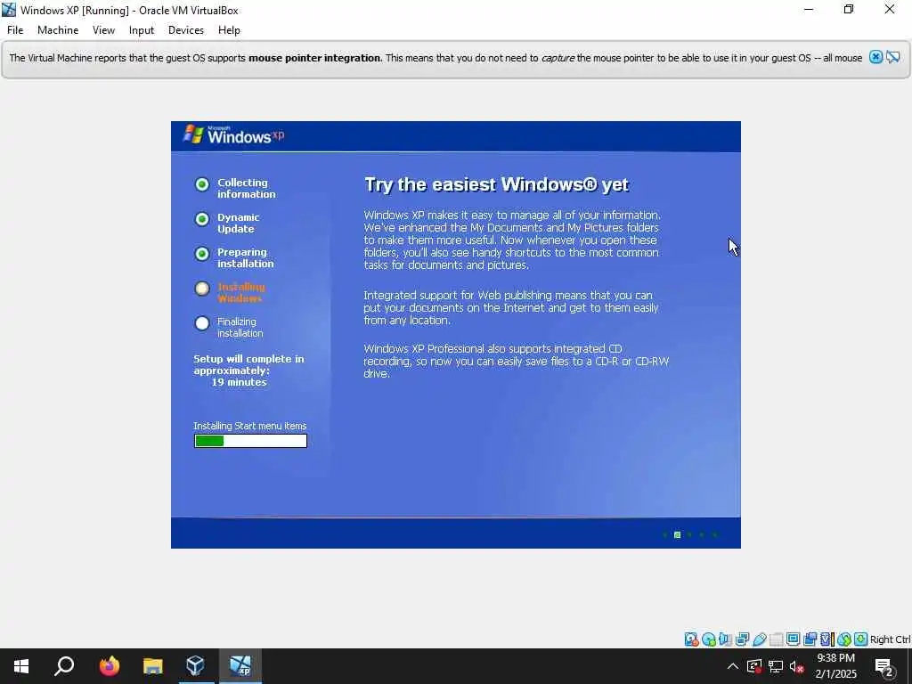Viewport: 912px width, 684px height.
Task: Open the Windows Start menu
Action: [21, 666]
